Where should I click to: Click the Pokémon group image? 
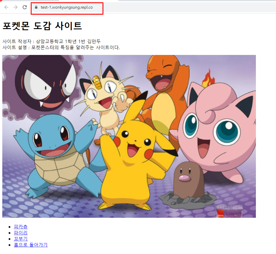pos(129,136)
